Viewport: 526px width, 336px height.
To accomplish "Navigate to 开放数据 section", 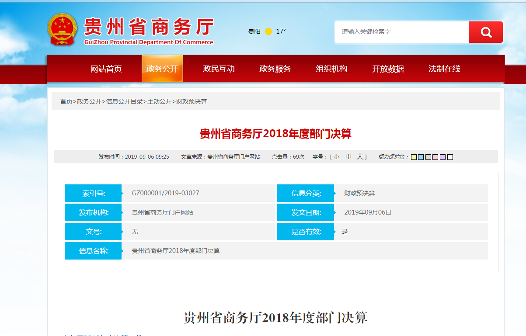I will click(x=388, y=69).
